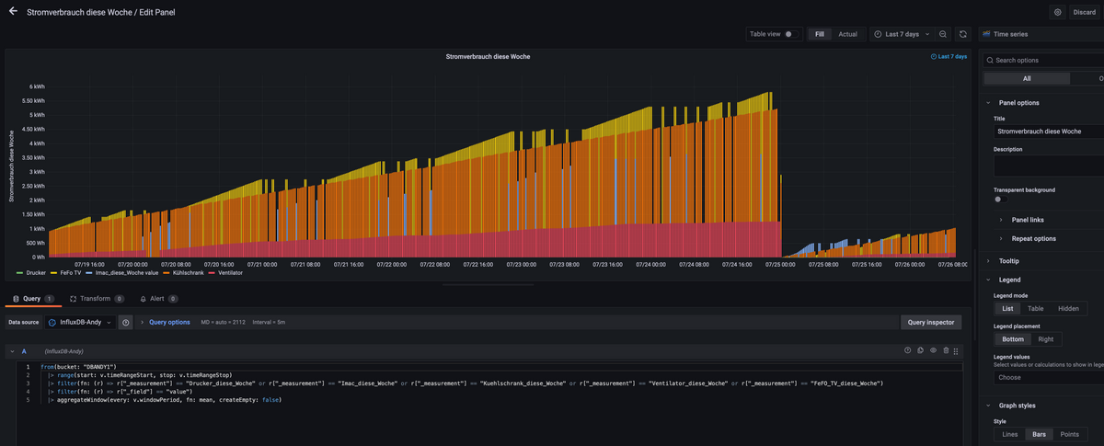
Task: Open dashboard settings gear icon
Action: pyautogui.click(x=1058, y=12)
